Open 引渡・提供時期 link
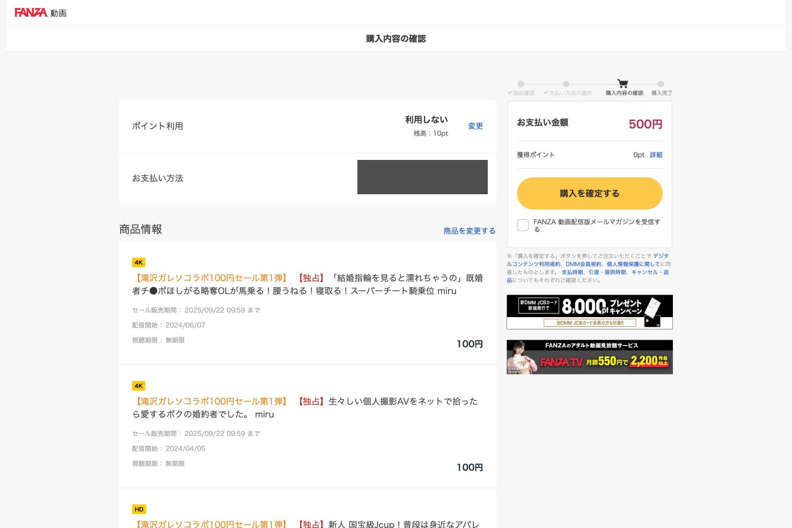 (x=607, y=272)
